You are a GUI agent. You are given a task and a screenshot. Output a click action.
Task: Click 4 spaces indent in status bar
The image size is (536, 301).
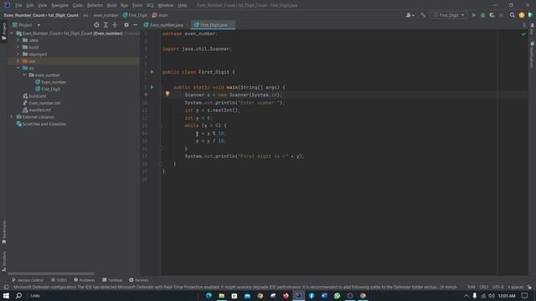click(516, 287)
